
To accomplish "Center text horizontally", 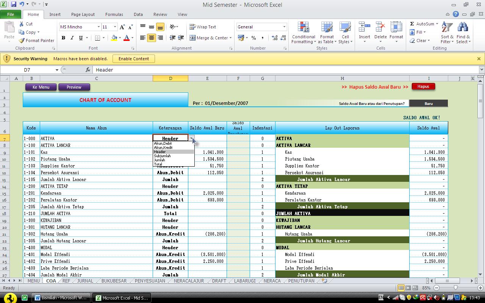I will 152,38.
